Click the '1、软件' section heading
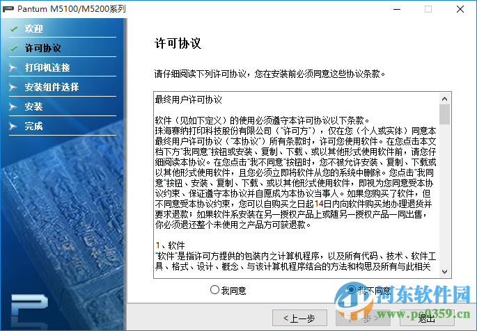This screenshot has width=477, height=331. tap(170, 245)
